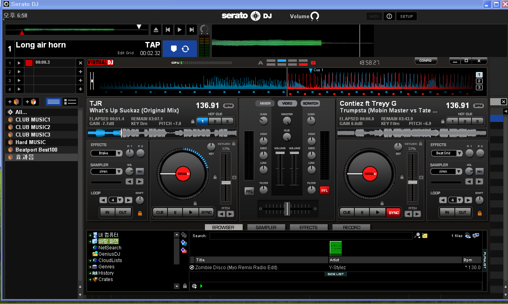Image resolution: width=508 pixels, height=304 pixels.
Task: Click the Serato blue sync loop icon
Action: click(x=185, y=49)
